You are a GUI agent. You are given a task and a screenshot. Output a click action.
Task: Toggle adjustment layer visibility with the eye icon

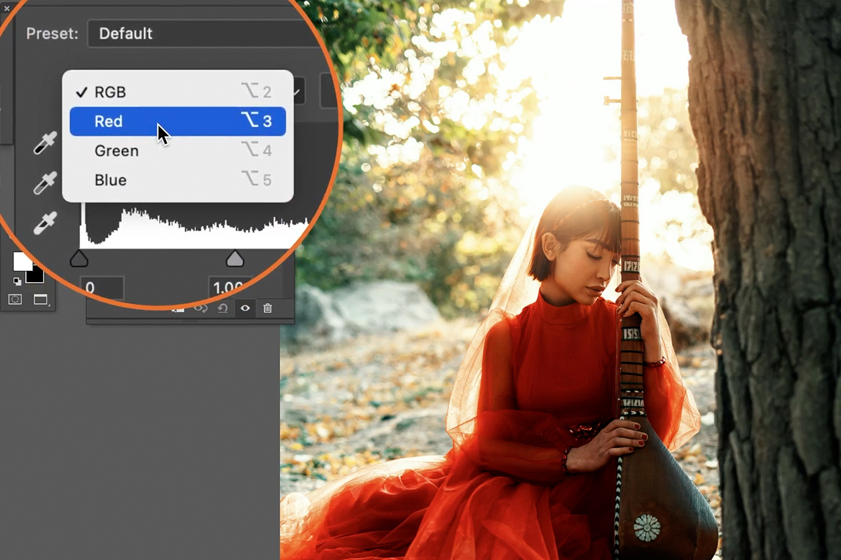click(x=246, y=308)
